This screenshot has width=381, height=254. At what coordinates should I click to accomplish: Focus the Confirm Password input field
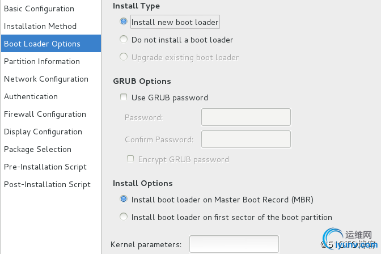[245, 139]
